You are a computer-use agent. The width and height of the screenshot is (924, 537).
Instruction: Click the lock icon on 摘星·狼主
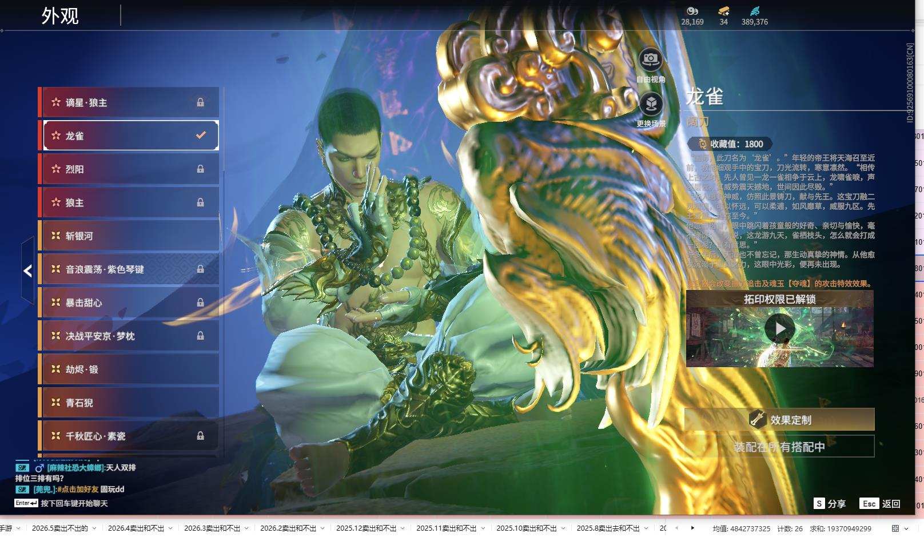pyautogui.click(x=201, y=102)
